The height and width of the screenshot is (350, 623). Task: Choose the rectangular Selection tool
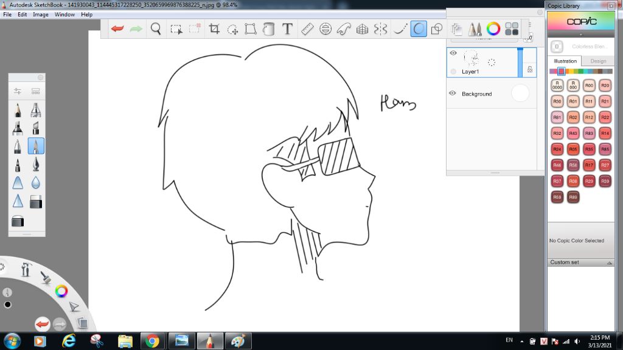(176, 29)
